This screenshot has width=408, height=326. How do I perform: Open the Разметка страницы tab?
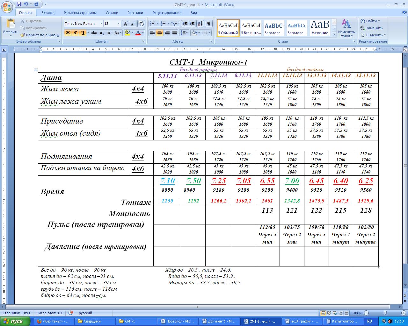[x=80, y=13]
